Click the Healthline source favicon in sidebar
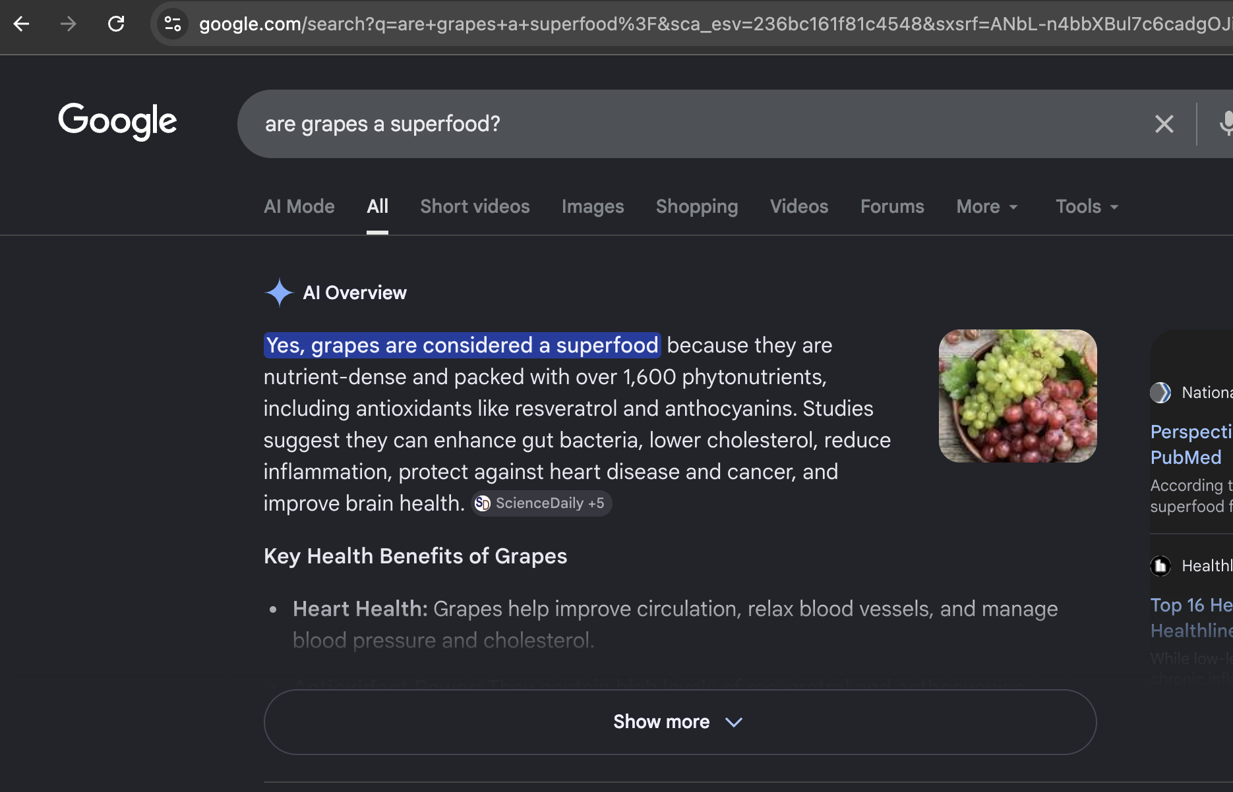The width and height of the screenshot is (1233, 792). [1160, 566]
